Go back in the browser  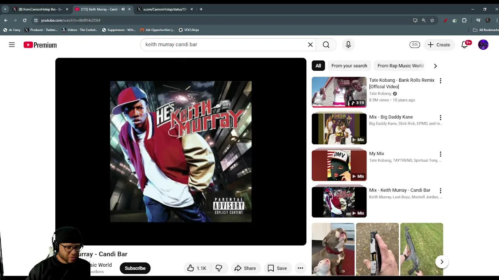click(x=6, y=20)
